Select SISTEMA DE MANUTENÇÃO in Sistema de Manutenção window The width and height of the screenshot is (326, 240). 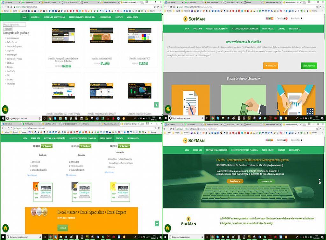click(216, 150)
